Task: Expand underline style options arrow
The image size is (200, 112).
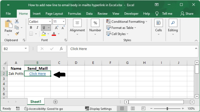Action: (x=49, y=27)
